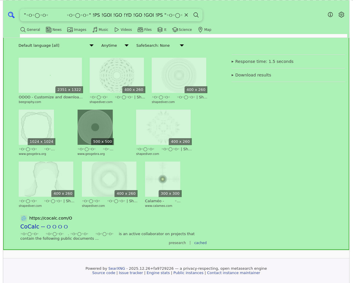The height and width of the screenshot is (283, 353).
Task: Open the 500 x 500 geogebra circle thumbnail
Action: [95, 127]
